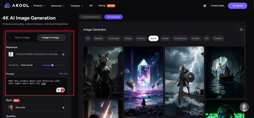Open the glowing crystal image
This screenshot has height=118, width=254.
144,81
